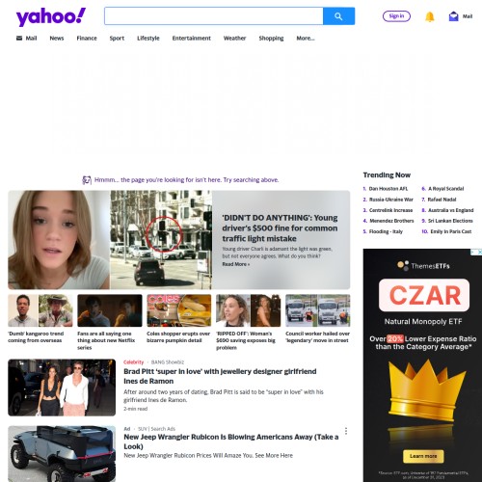482x482 pixels.
Task: Select Weather in the navigation bar
Action: pyautogui.click(x=234, y=39)
